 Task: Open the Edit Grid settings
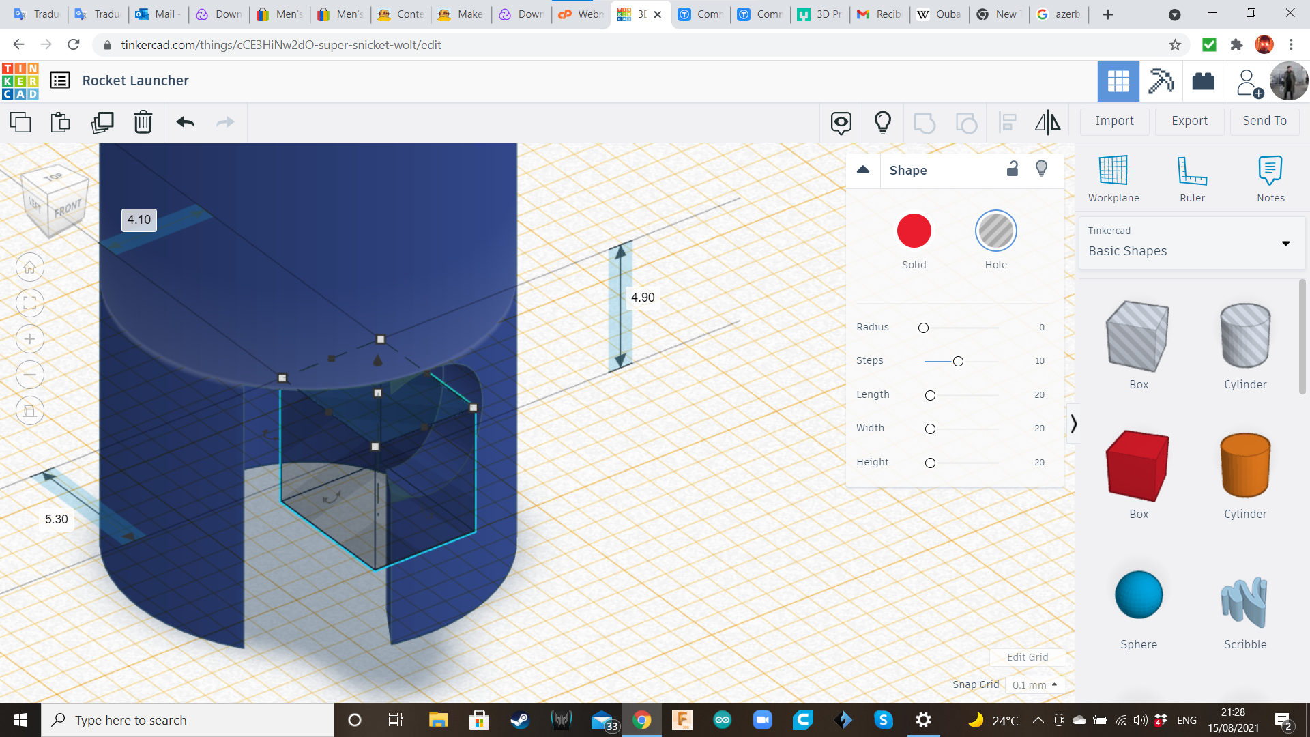[x=1028, y=657]
